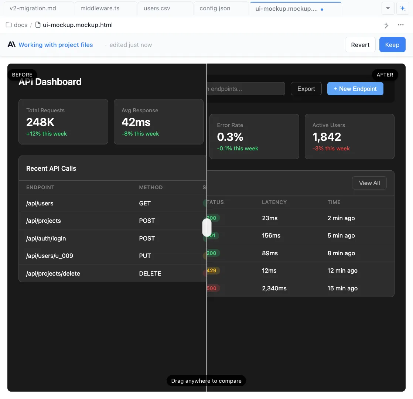Viewport: 413px width, 399px height.
Task: Select the users.csv tab
Action: click(x=157, y=8)
